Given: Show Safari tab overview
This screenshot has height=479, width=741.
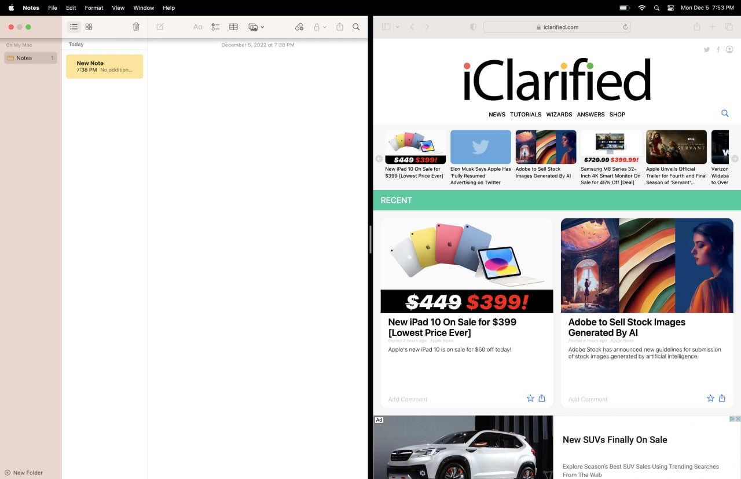Looking at the screenshot, I should pos(728,27).
